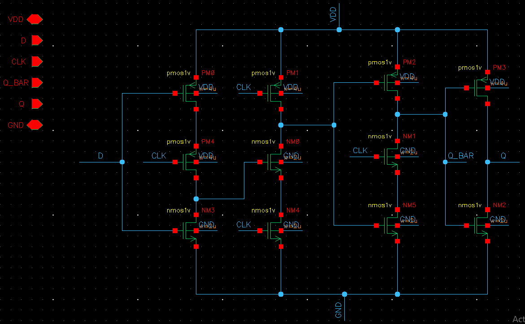This screenshot has height=324, width=525.
Task: Click the CLK label at PM1 gate
Action: click(x=243, y=87)
